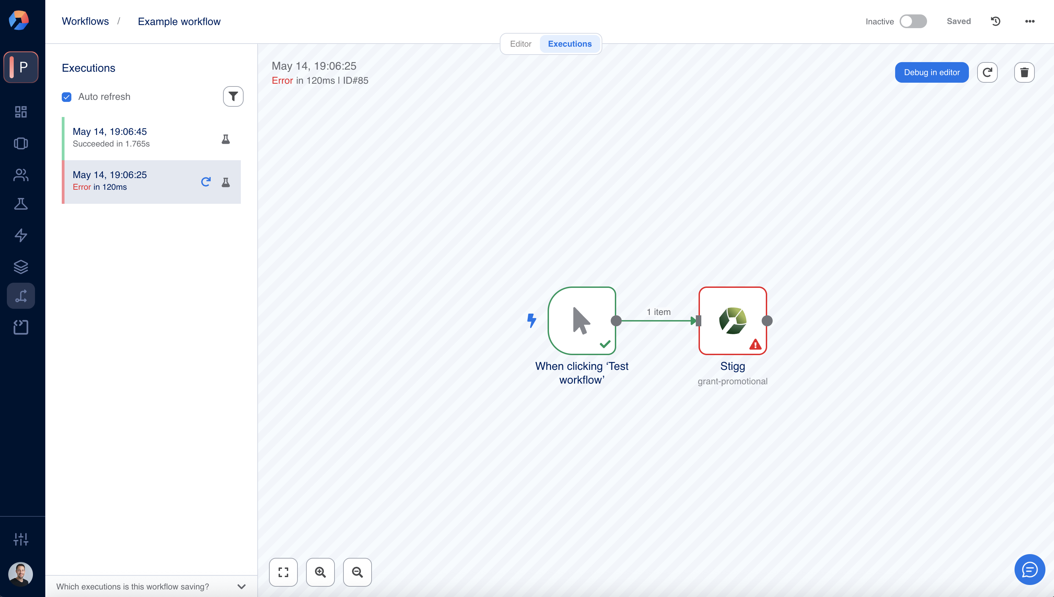
Task: Click the Debug in editor button
Action: (932, 73)
